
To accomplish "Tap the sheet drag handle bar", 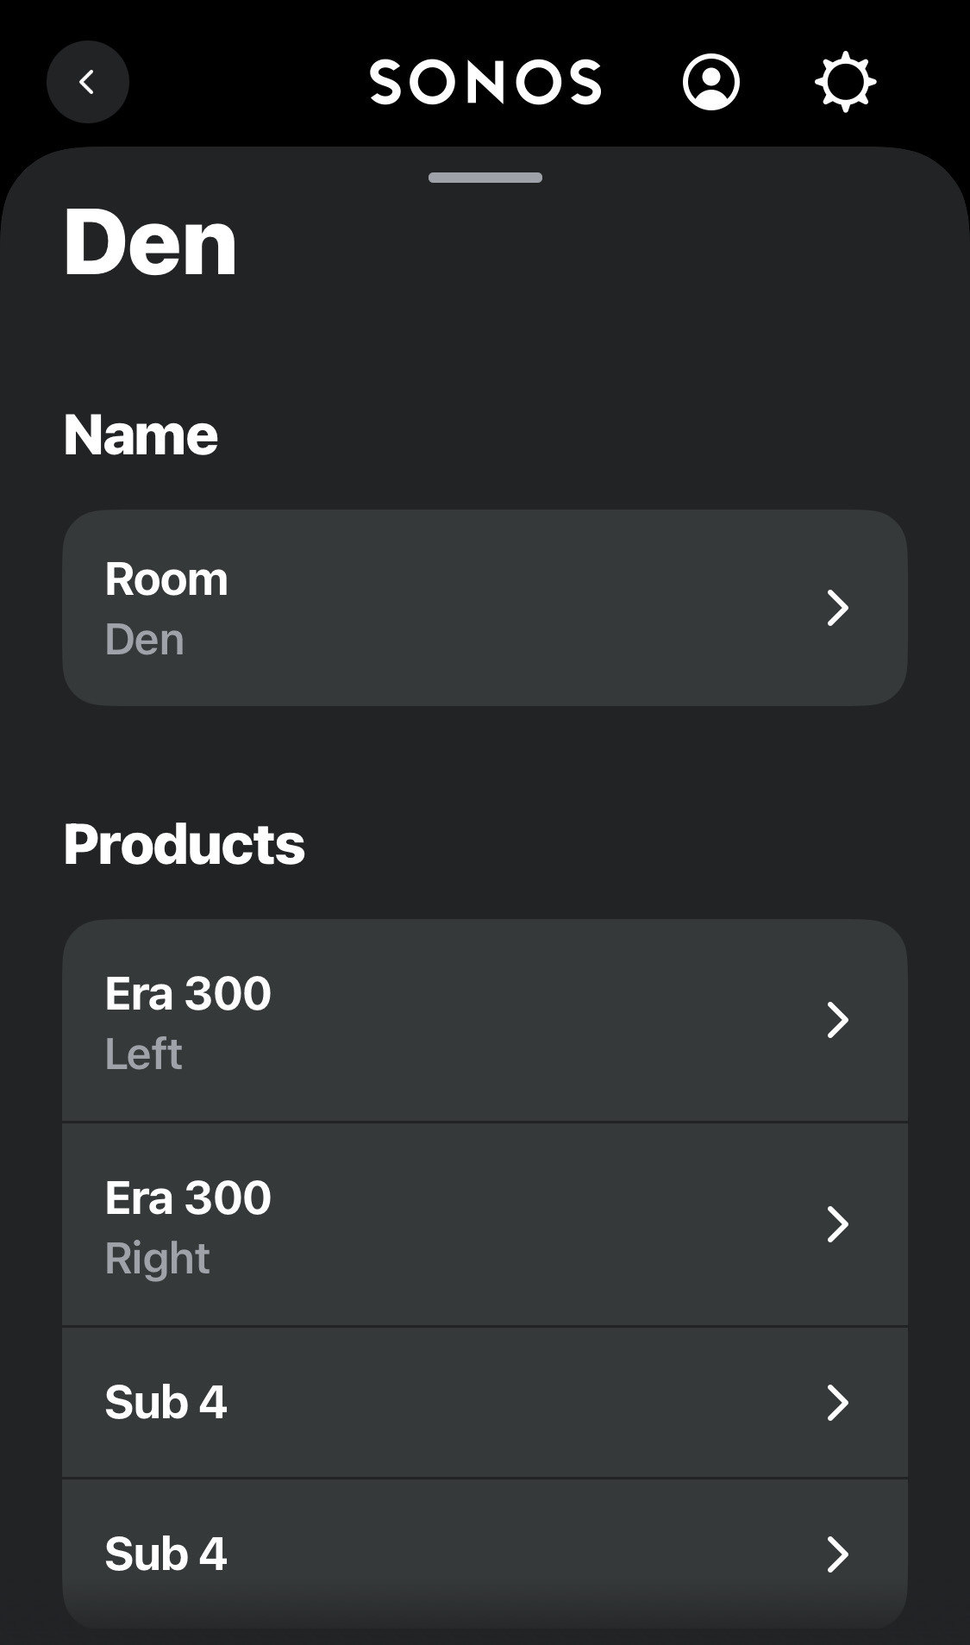I will [485, 178].
